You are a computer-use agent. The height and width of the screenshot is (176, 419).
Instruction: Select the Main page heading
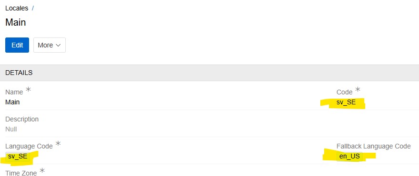[x=16, y=22]
